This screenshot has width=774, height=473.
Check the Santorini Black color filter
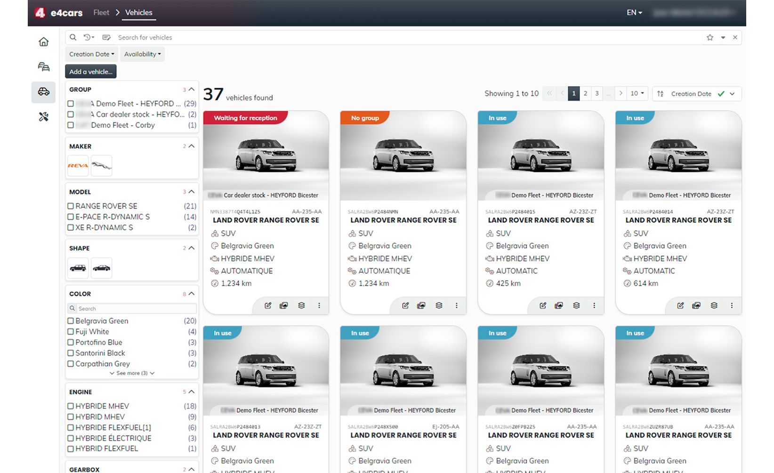pos(71,353)
